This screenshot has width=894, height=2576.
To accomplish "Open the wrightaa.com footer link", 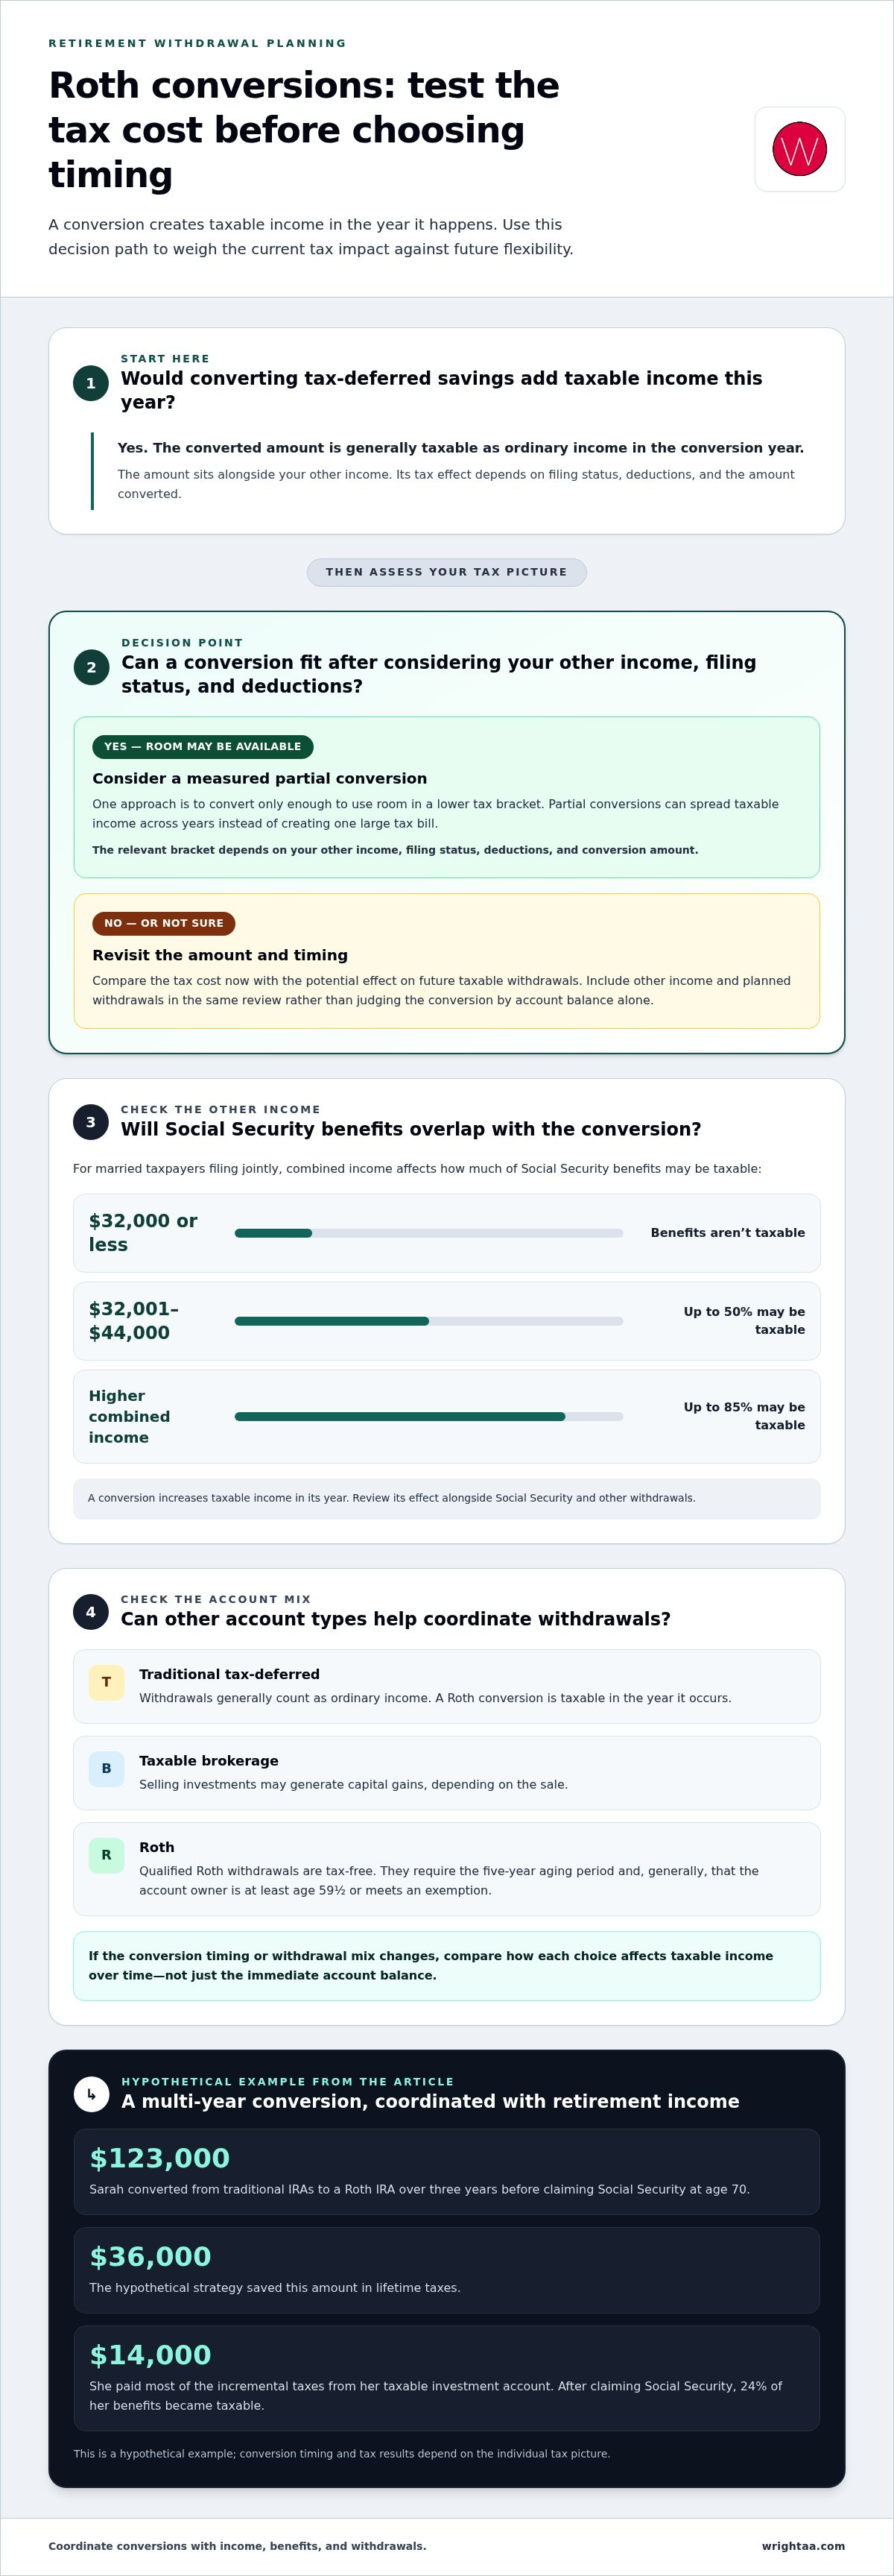I will point(803,2546).
